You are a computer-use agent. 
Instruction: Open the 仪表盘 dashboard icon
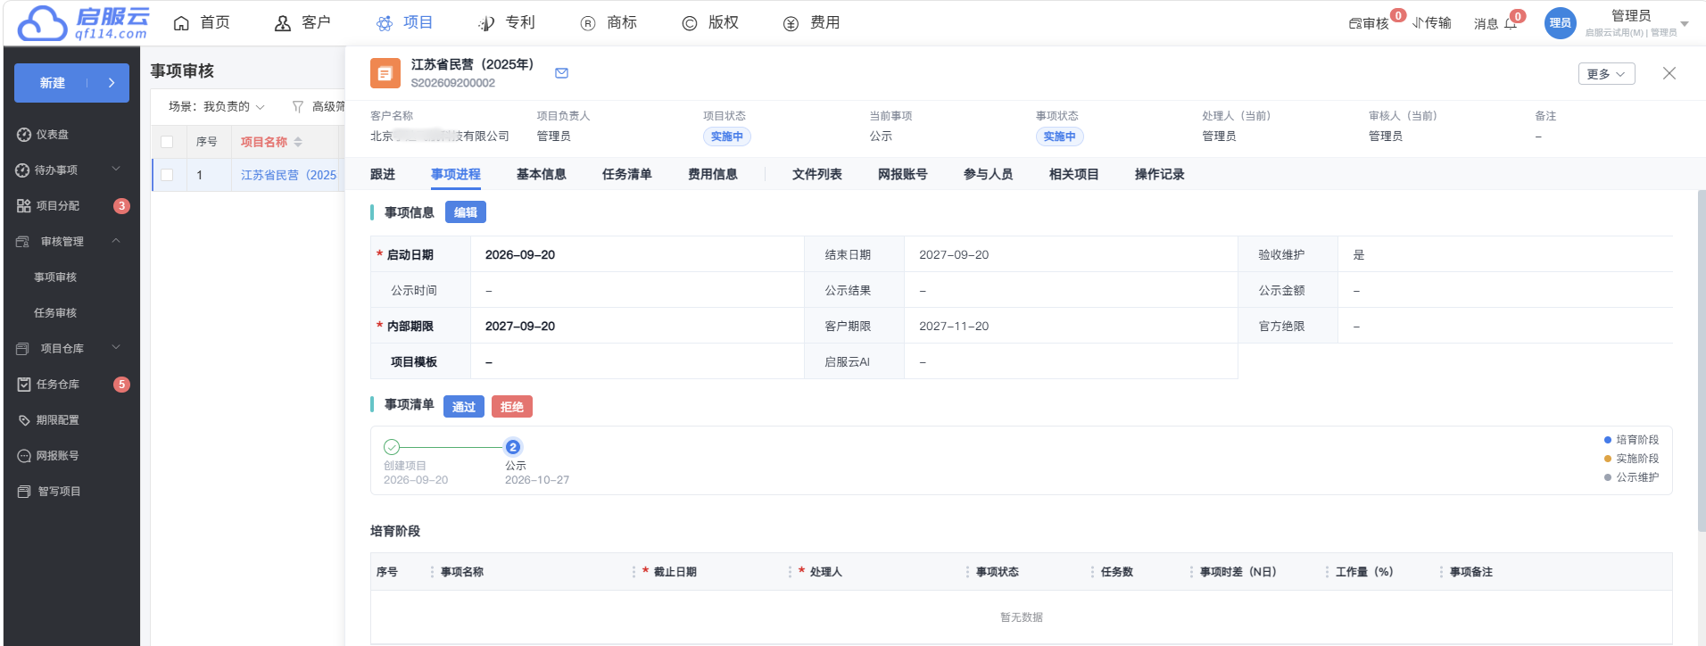pos(24,135)
